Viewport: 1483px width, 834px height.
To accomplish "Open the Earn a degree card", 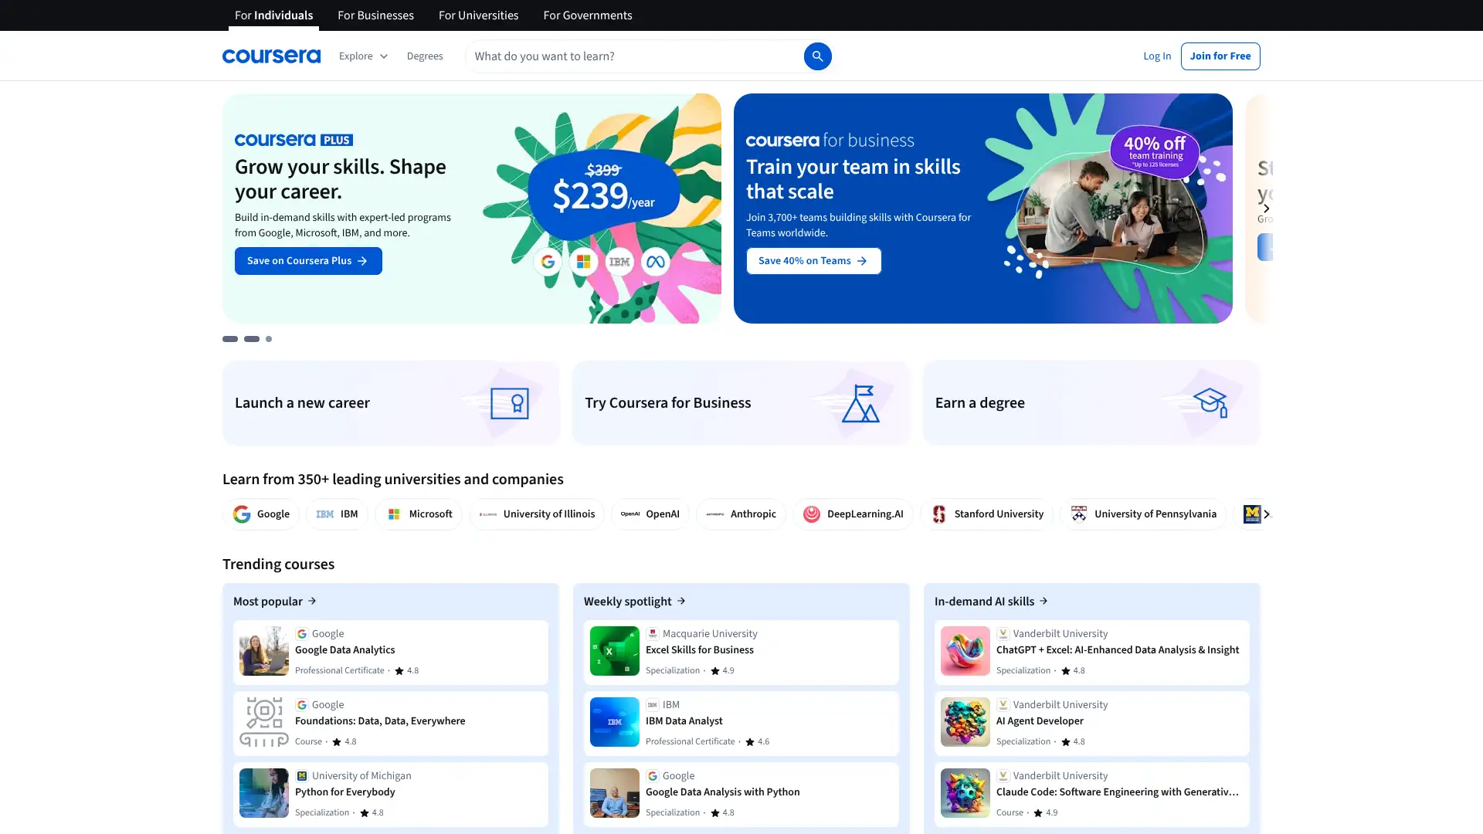I will [x=1091, y=403].
